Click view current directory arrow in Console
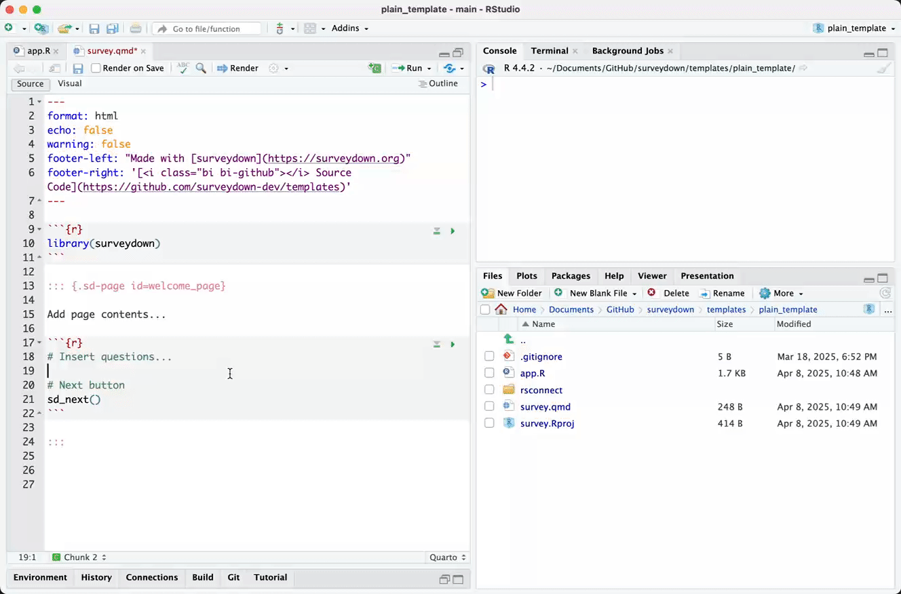 tap(803, 68)
